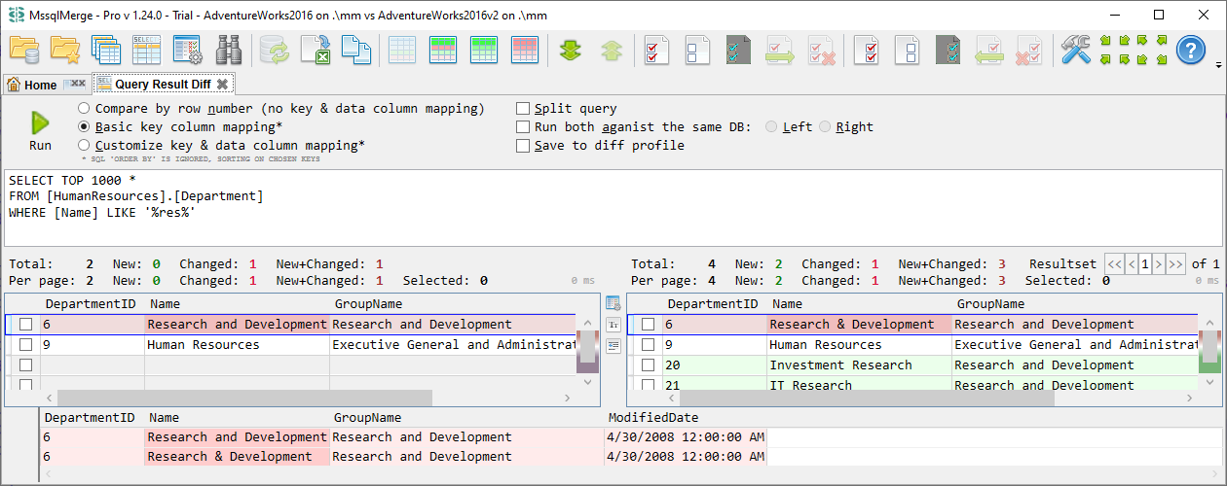The height and width of the screenshot is (486, 1227).
Task: Click the blue question mark help icon
Action: click(1191, 50)
